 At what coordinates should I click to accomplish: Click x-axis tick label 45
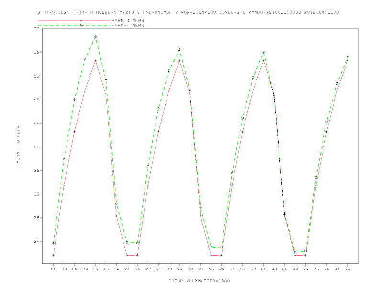point(211,269)
